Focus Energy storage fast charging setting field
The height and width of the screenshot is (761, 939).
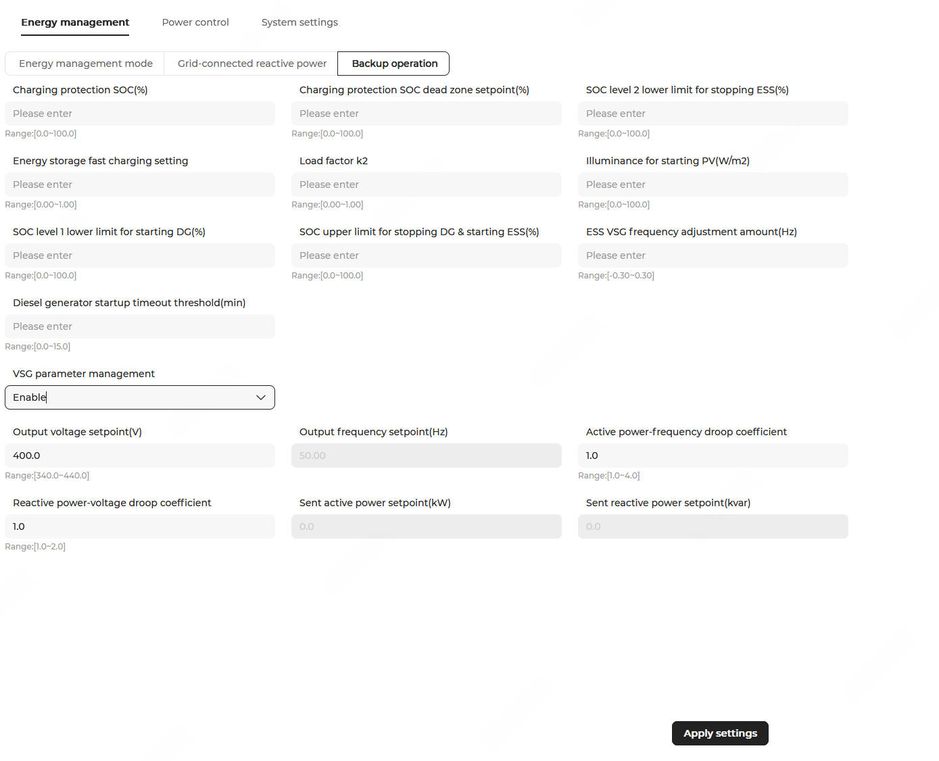(x=140, y=185)
